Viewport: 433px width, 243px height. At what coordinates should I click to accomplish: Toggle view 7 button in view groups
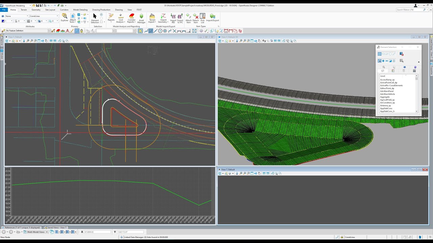[73, 232]
